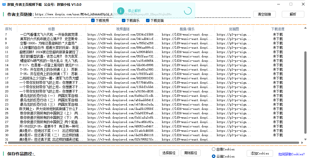Select row 30 title 美D是坏，但还真不菜（二）

tap(51, 135)
